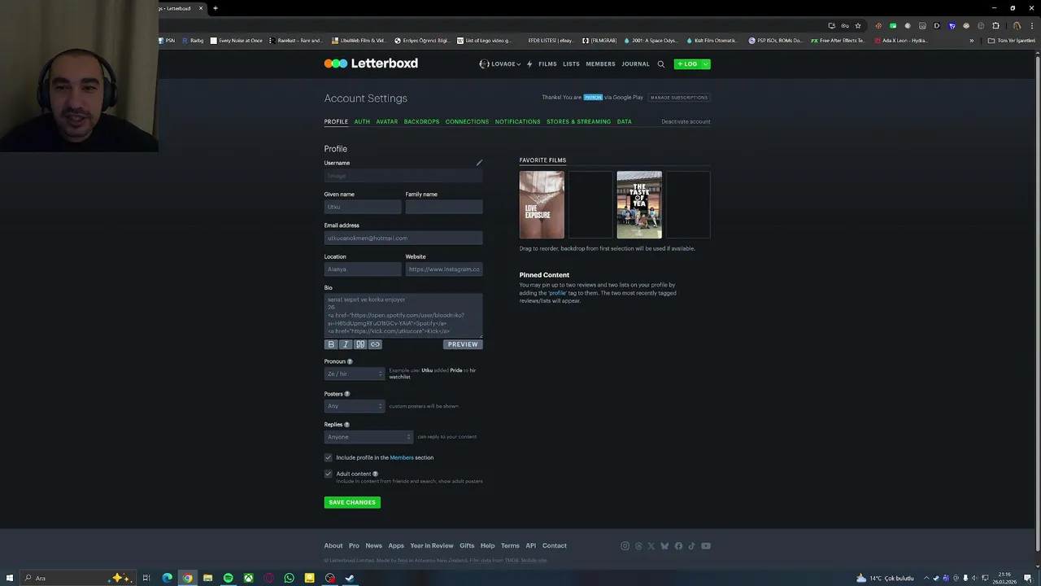Open the LISTS menu item

pyautogui.click(x=571, y=63)
